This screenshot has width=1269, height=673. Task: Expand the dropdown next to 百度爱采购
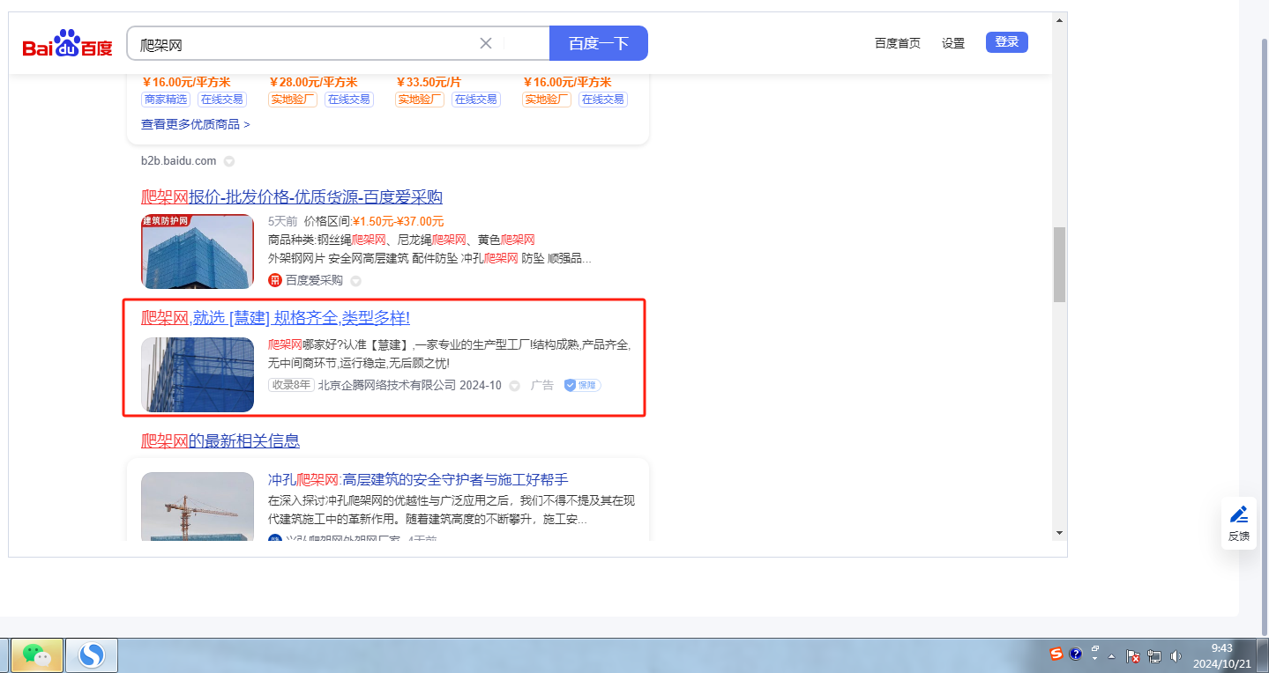click(355, 281)
